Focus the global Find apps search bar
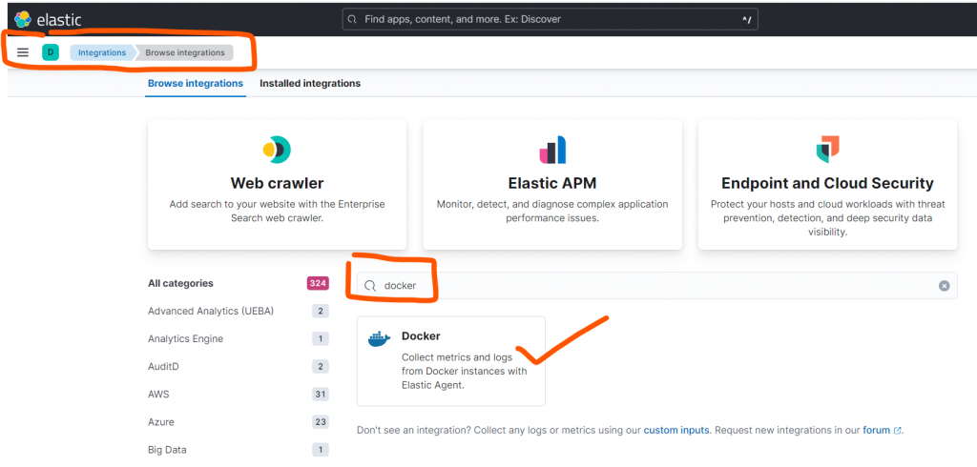Image resolution: width=977 pixels, height=467 pixels. point(549,18)
